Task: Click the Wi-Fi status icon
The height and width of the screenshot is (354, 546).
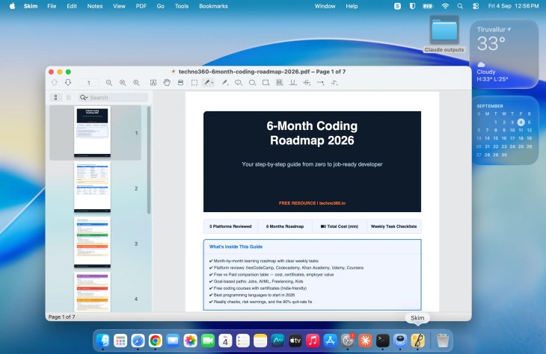Action: (445, 6)
